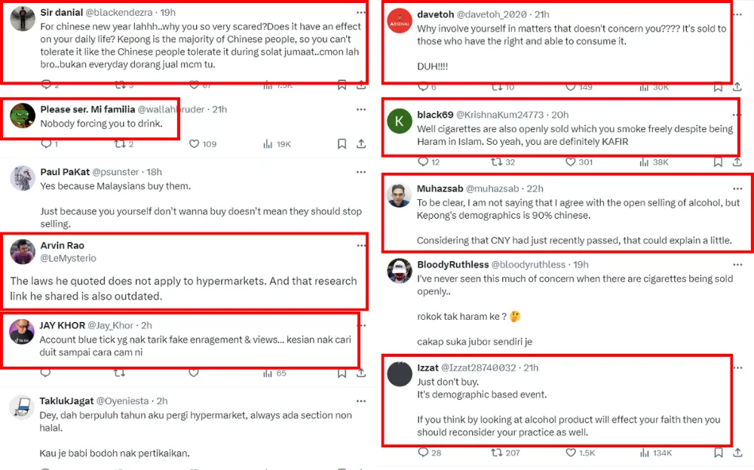Expand the three-dot menu on TaklukJagat's tweet

tap(361, 401)
